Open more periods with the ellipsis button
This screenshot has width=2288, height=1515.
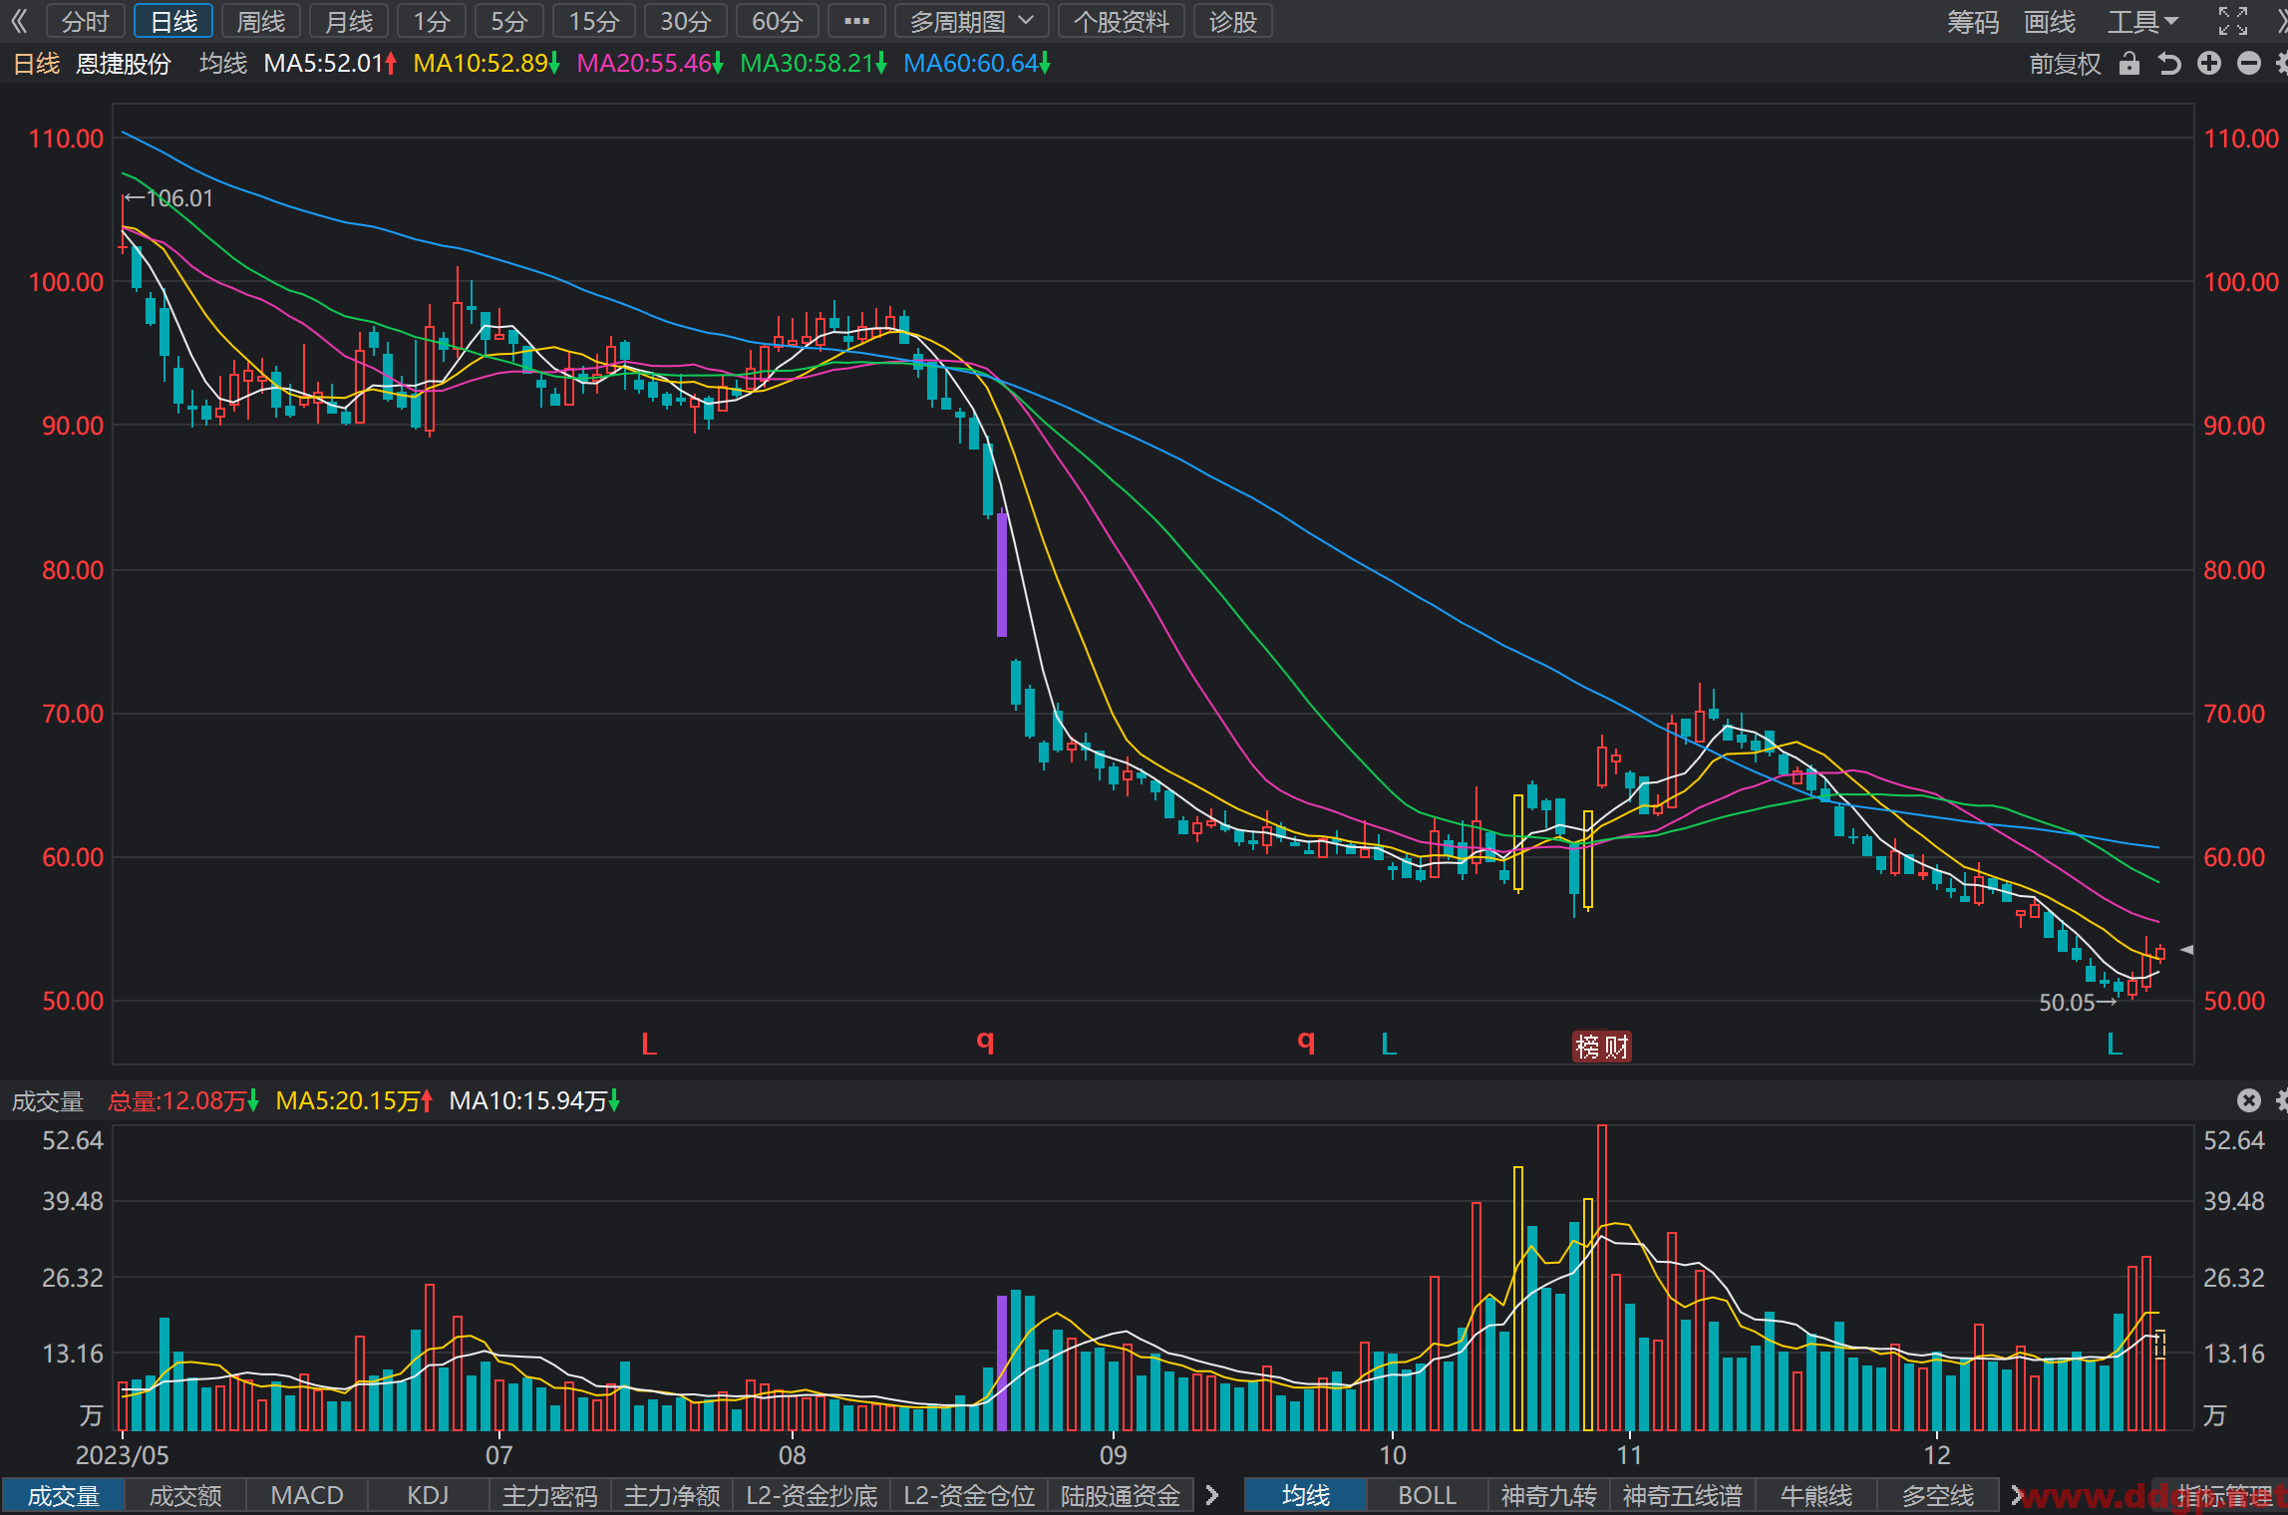[856, 21]
